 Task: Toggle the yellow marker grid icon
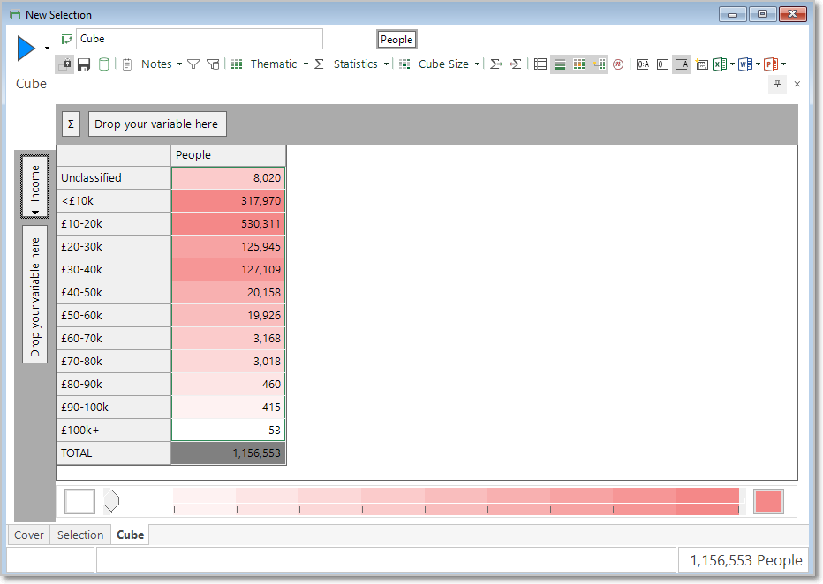[599, 64]
